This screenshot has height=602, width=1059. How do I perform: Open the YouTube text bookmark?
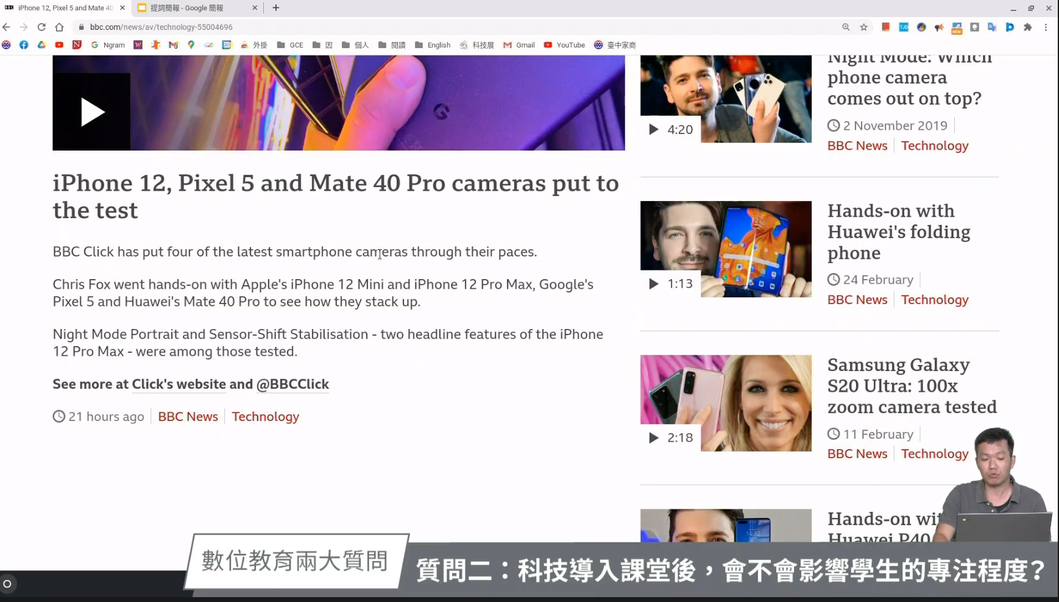[564, 45]
